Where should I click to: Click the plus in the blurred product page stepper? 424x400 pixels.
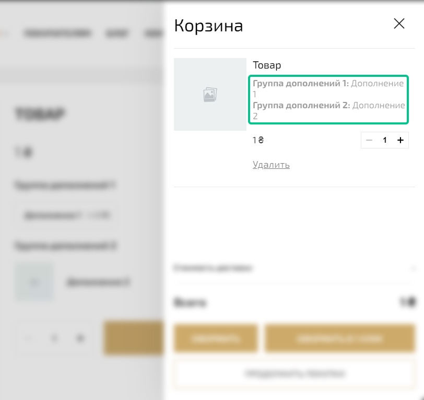(x=80, y=338)
